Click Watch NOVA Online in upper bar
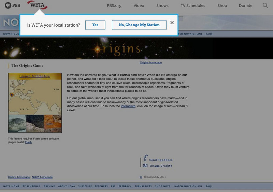 pos(190,34)
